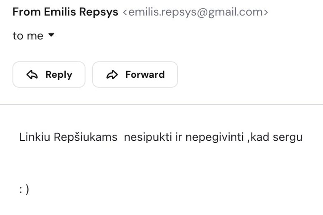Click the Forward arrow icon

[112, 75]
